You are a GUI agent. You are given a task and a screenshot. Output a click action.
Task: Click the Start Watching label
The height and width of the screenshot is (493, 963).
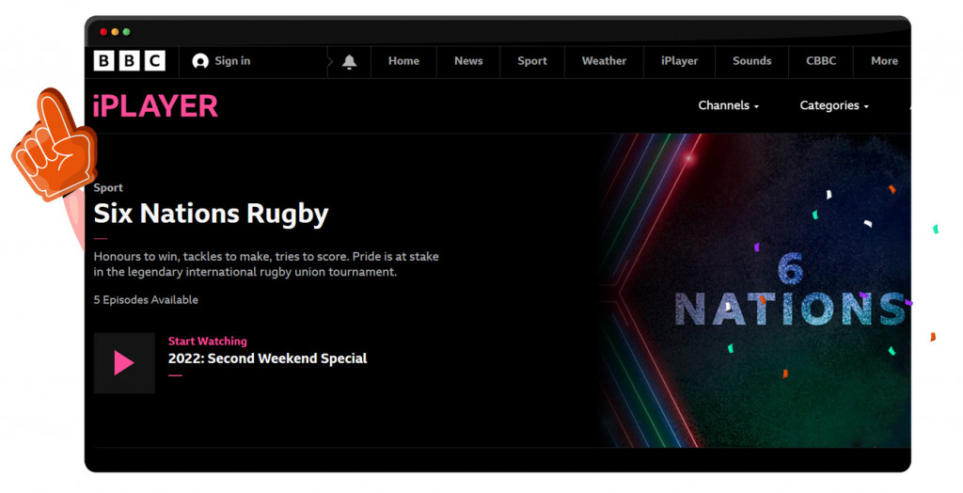tap(208, 341)
